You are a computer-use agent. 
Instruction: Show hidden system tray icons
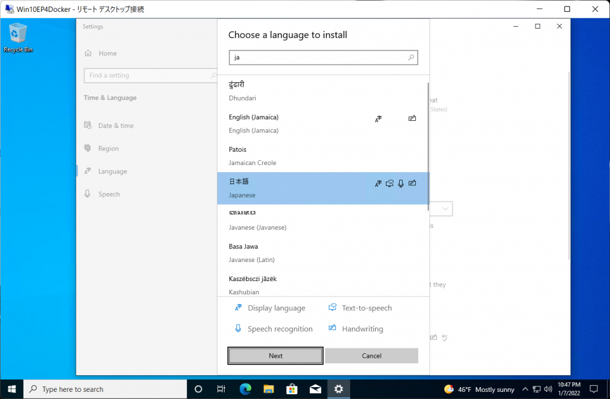tap(525, 389)
